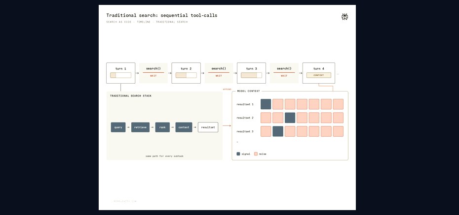Select the query stage block
Viewport: 459px width, 215px height.
click(x=118, y=127)
